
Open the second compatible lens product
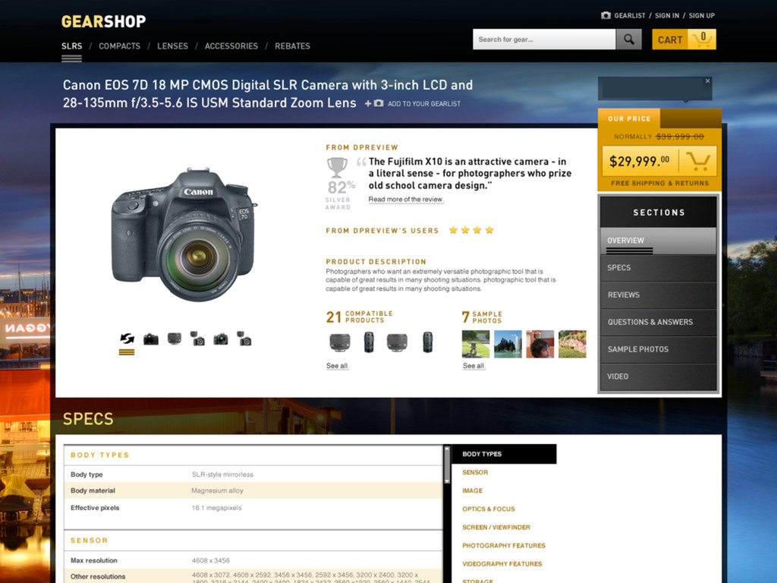[369, 342]
